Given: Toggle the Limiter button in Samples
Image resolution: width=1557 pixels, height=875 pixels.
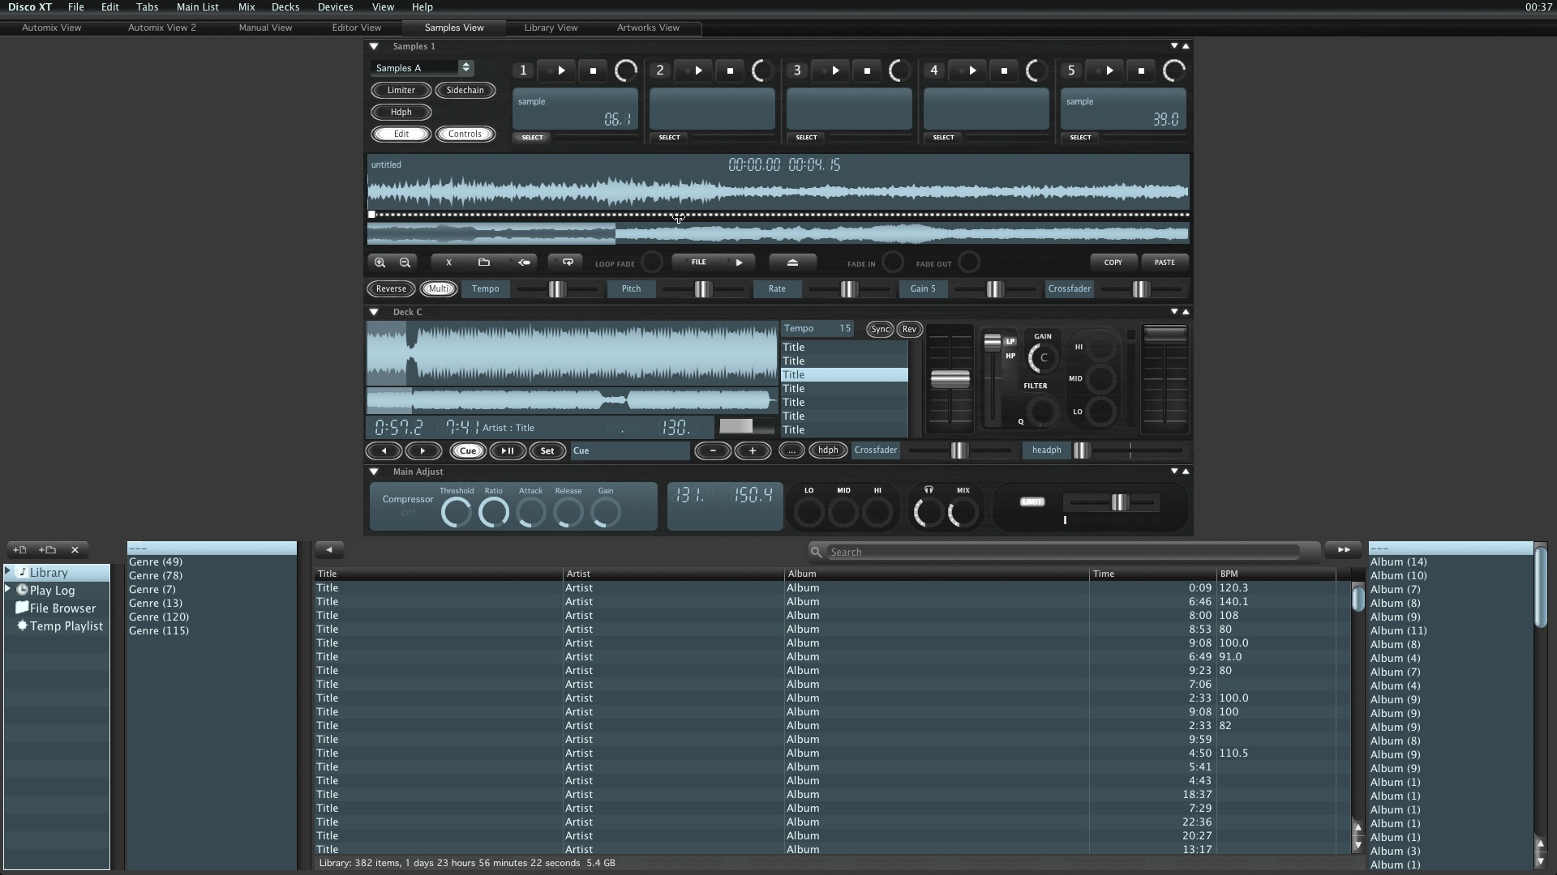Looking at the screenshot, I should [x=401, y=90].
